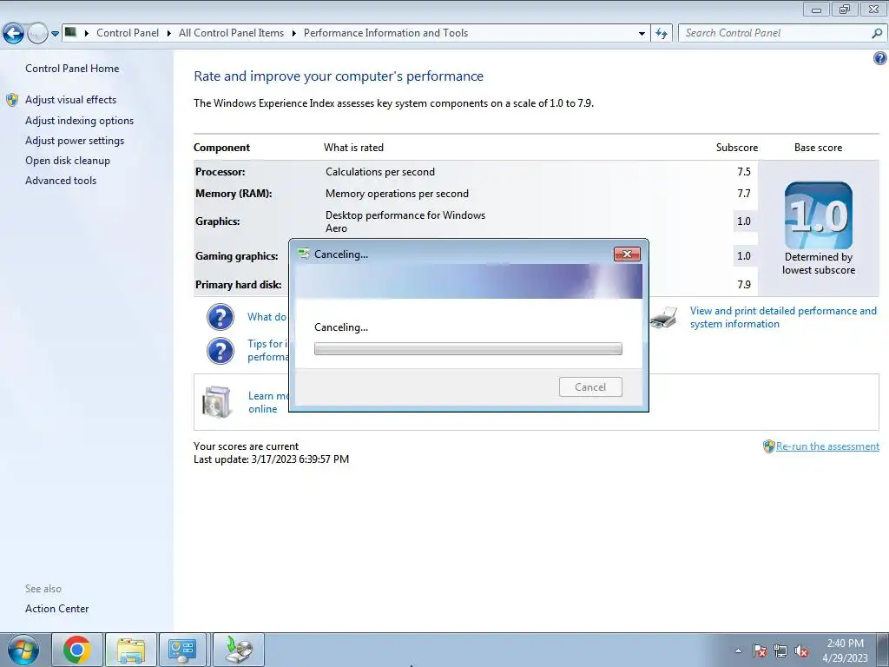Switch to the assessment tool taskbar button
The image size is (889, 667).
(x=239, y=650)
